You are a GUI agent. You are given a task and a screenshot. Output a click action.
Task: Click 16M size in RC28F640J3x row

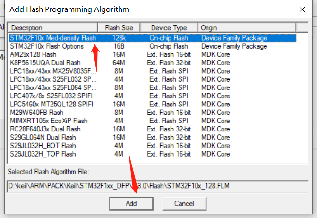(x=119, y=129)
